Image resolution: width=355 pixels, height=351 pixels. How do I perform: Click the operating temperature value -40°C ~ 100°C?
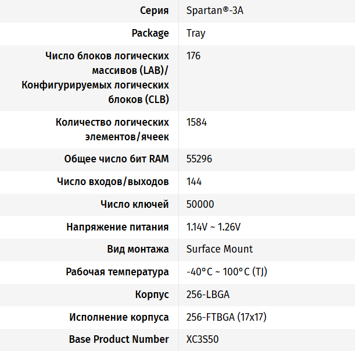pos(227,272)
